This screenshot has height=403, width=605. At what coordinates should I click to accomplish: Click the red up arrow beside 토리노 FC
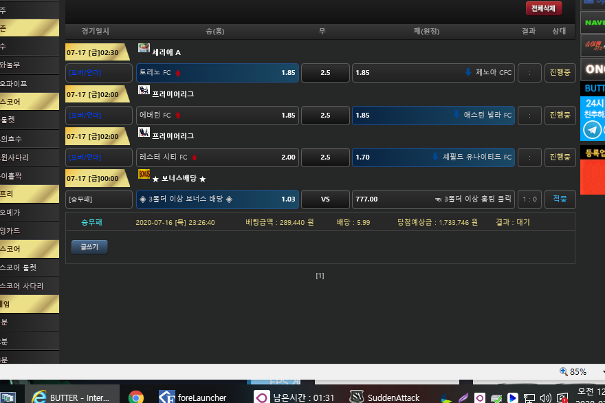(x=178, y=73)
